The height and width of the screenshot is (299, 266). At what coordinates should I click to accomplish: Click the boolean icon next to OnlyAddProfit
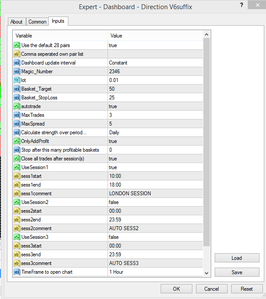[x=17, y=141]
